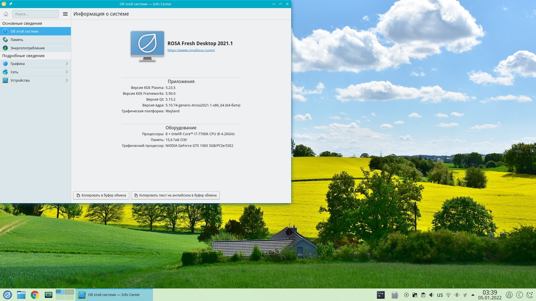
Task: Switch the us keyboard layout indicator
Action: click(x=440, y=295)
